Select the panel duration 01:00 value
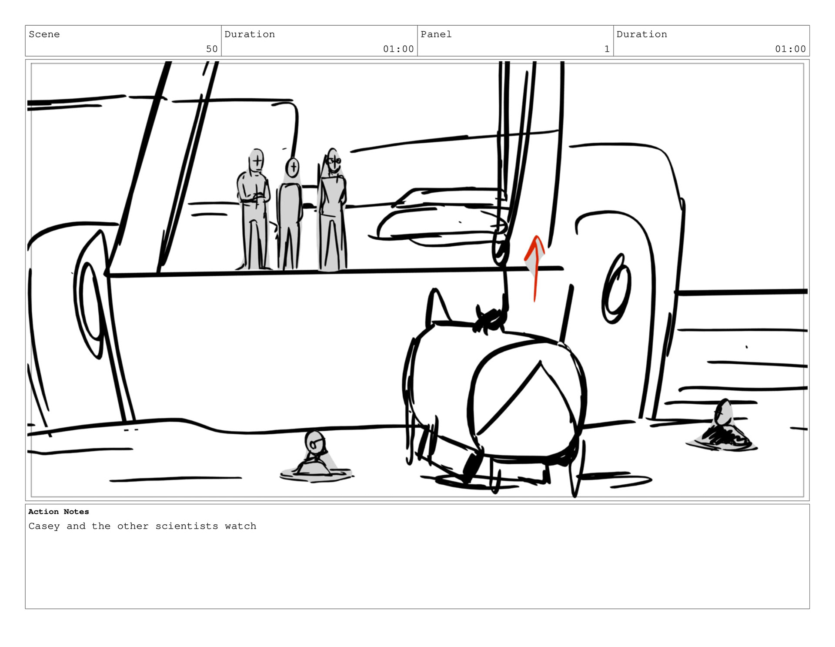The width and height of the screenshot is (835, 647). pos(790,49)
